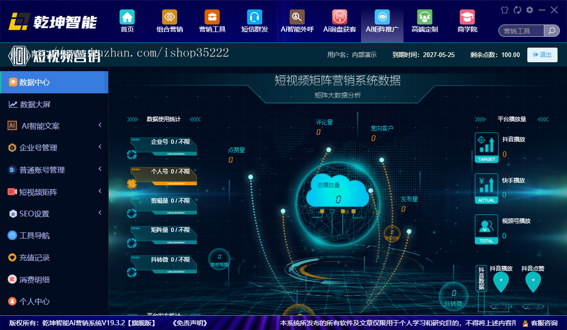Open 工具导航 in sidebar
Image resolution: width=567 pixels, height=330 pixels.
pyautogui.click(x=54, y=235)
